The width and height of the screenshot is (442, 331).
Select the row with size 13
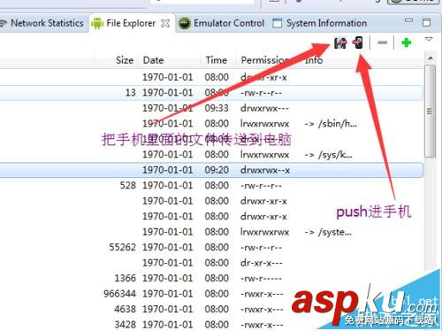[x=211, y=93]
